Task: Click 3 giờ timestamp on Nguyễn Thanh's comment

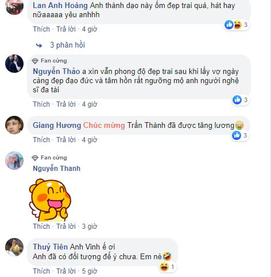Action: (90, 227)
